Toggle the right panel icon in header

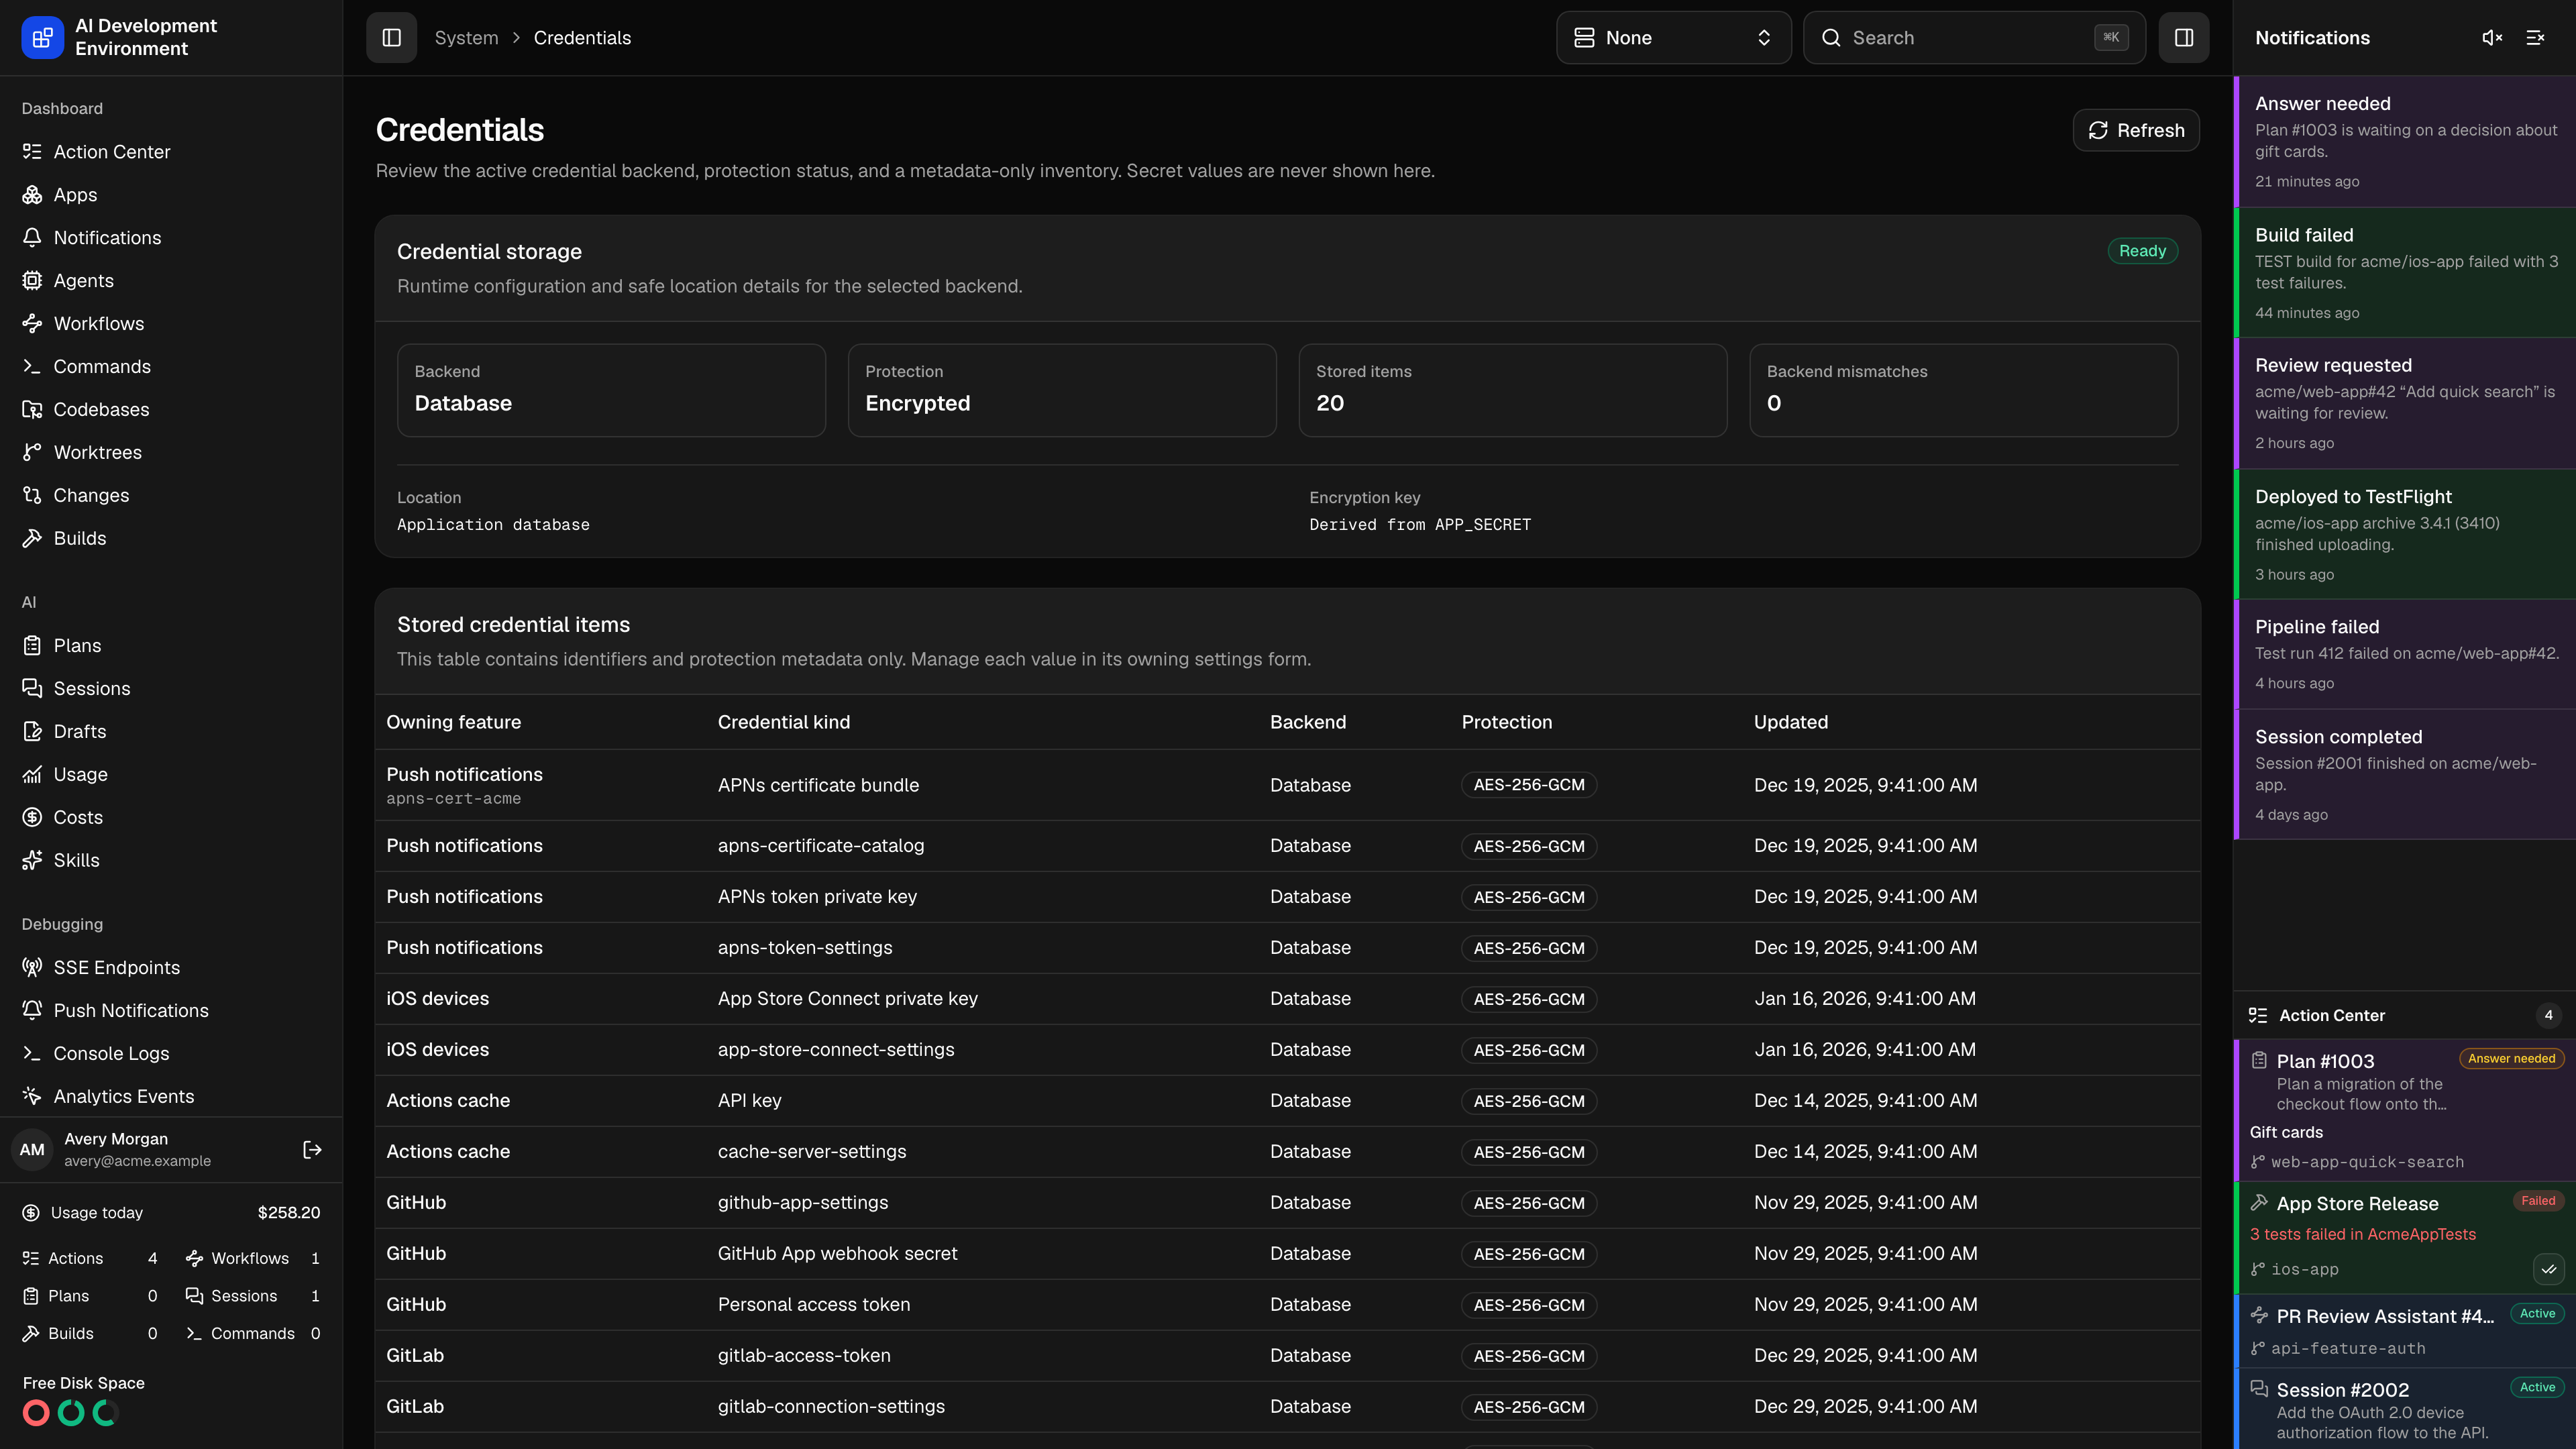click(2183, 38)
